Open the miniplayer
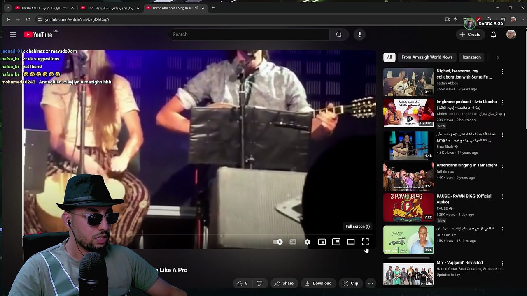This screenshot has height=296, width=527. click(322, 242)
